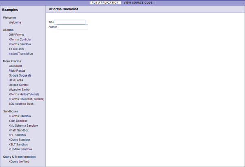Select Google Suggests in the sidebar
This screenshot has height=167, width=245.
[x=20, y=75]
